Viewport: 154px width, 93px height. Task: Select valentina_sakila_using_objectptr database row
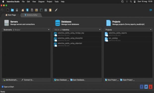coord(77,44)
